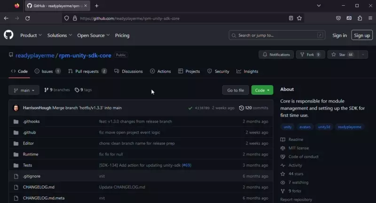Switch to the Security tab

click(218, 71)
